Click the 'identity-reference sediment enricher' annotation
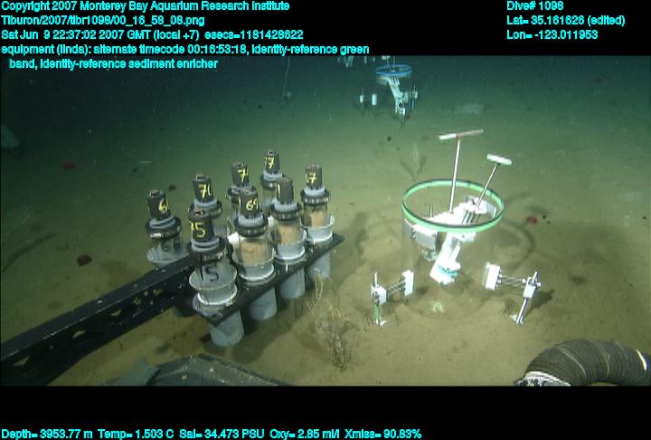This screenshot has width=651, height=440. pos(129,63)
